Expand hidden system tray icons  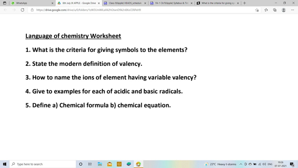pyautogui.click(x=241, y=164)
